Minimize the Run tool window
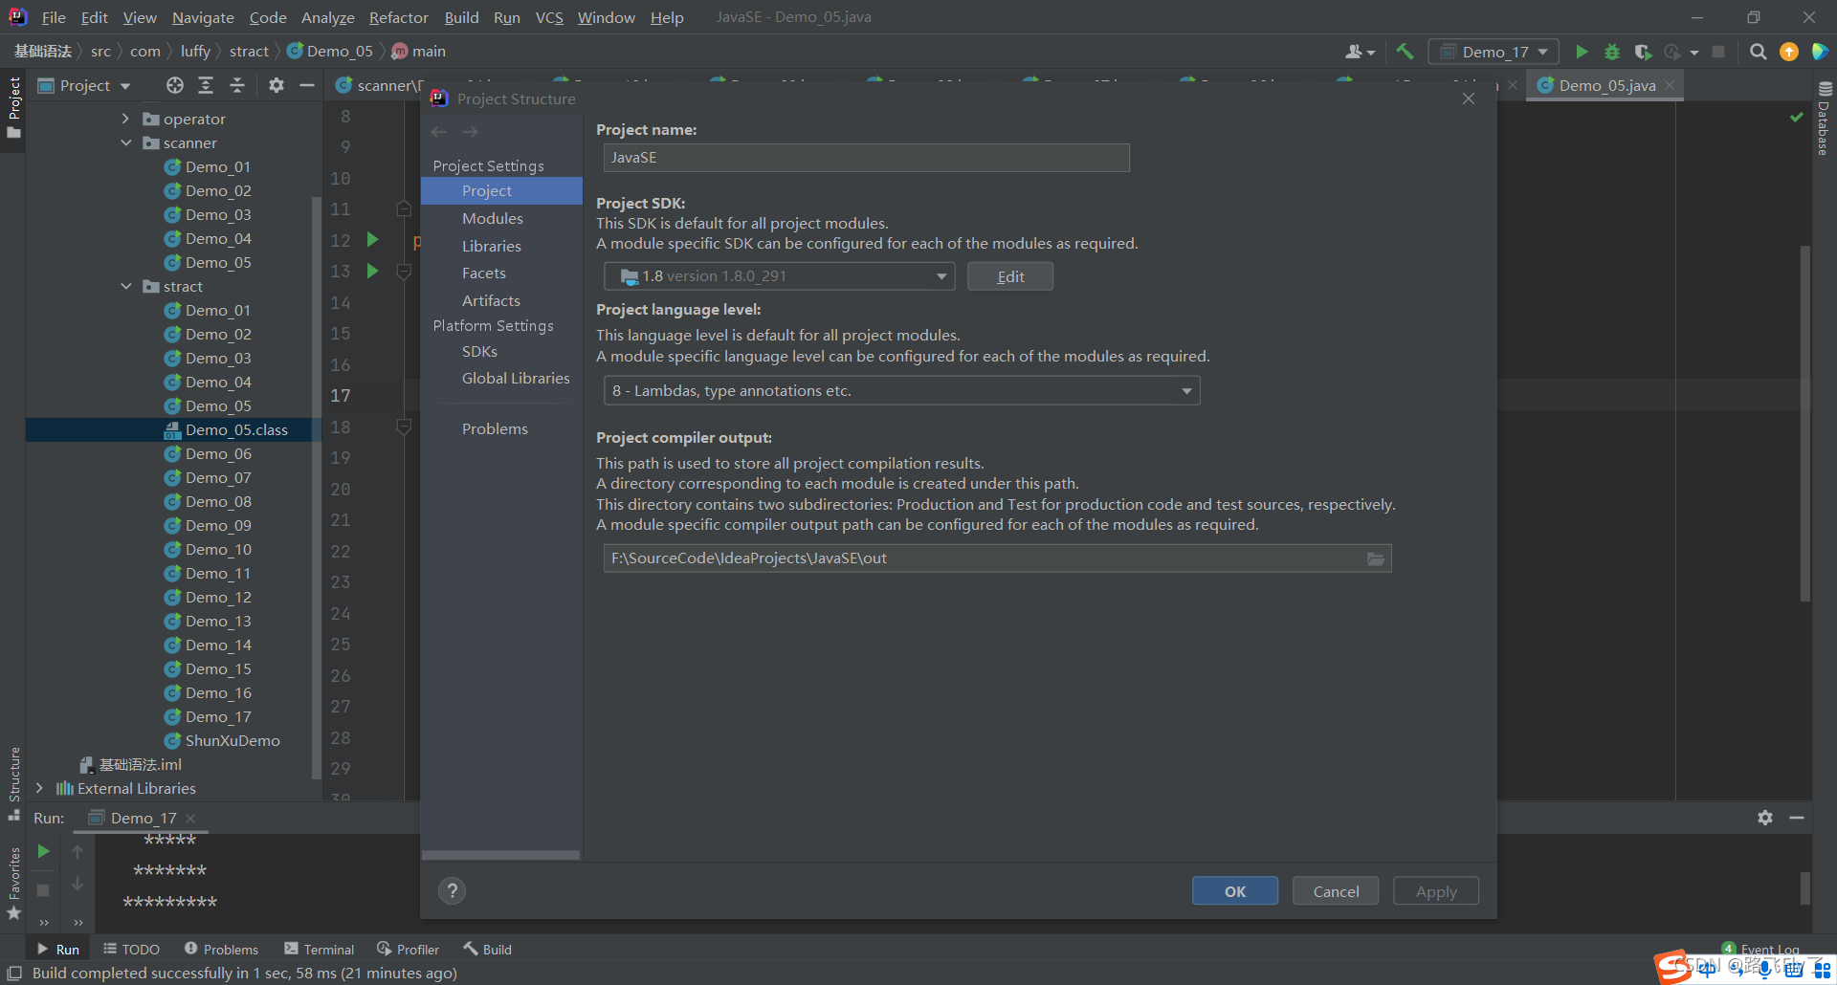This screenshot has width=1837, height=985. tap(1797, 818)
